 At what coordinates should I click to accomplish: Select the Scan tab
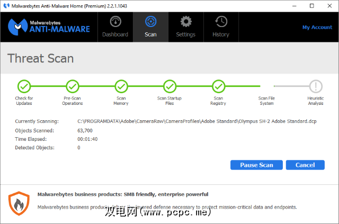(x=150, y=27)
